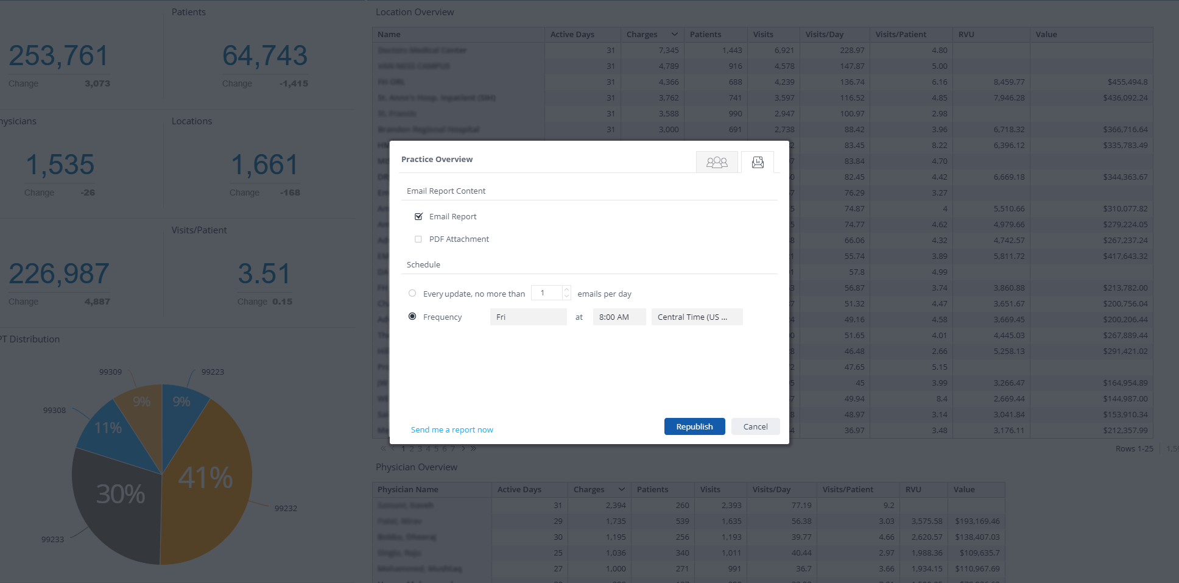The width and height of the screenshot is (1179, 583).
Task: Select the email report envelope icon tab
Action: pos(758,162)
